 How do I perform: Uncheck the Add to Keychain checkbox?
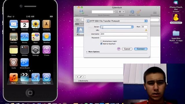click(x=101, y=44)
